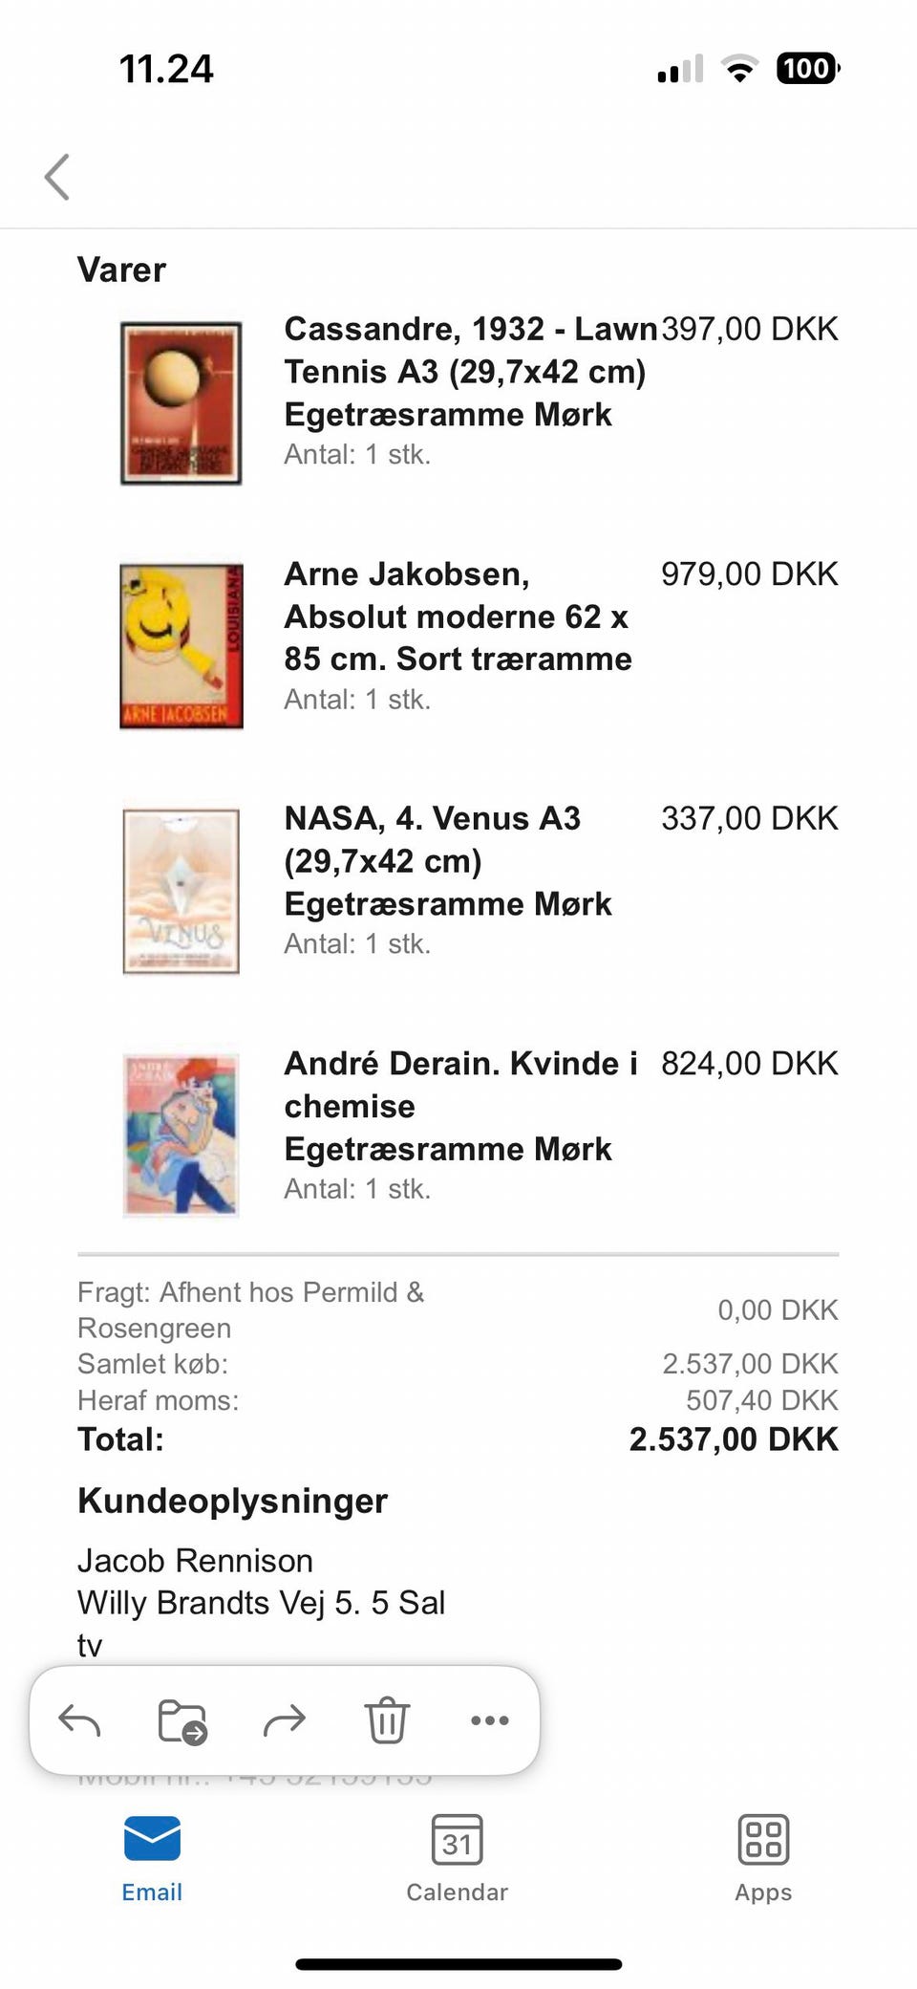The width and height of the screenshot is (917, 1989).
Task: Tap the Wi-Fi status icon
Action: [x=738, y=69]
